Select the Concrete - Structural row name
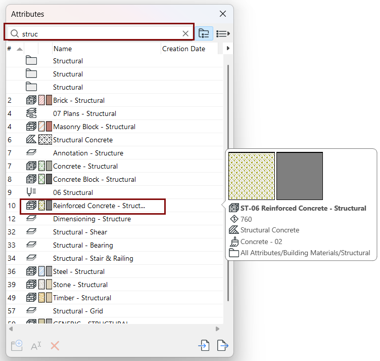 click(x=85, y=166)
